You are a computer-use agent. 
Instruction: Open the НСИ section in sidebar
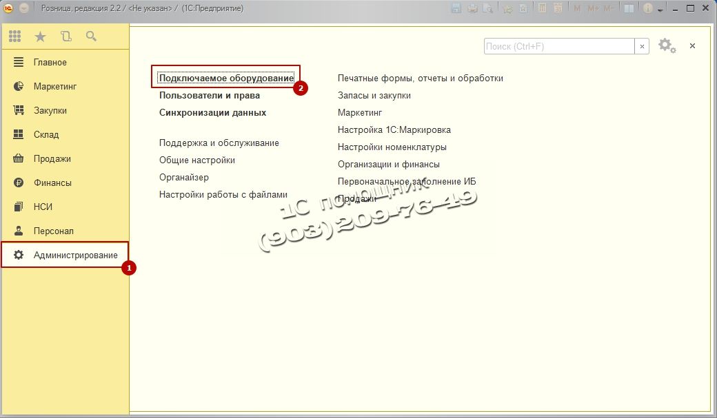tap(43, 207)
